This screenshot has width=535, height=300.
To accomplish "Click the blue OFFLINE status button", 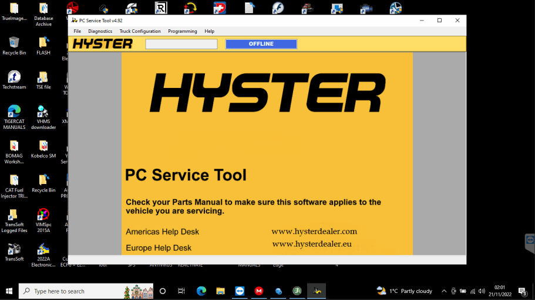I will [261, 44].
